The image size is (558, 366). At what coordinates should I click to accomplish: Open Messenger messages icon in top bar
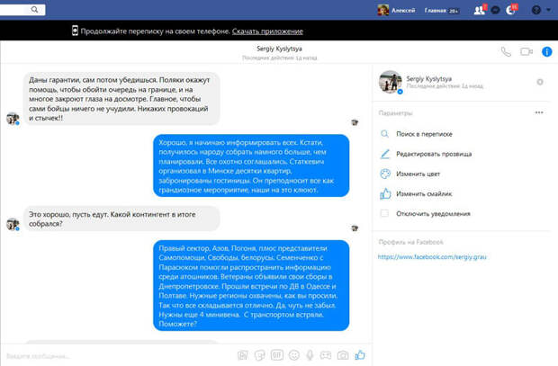[495, 10]
